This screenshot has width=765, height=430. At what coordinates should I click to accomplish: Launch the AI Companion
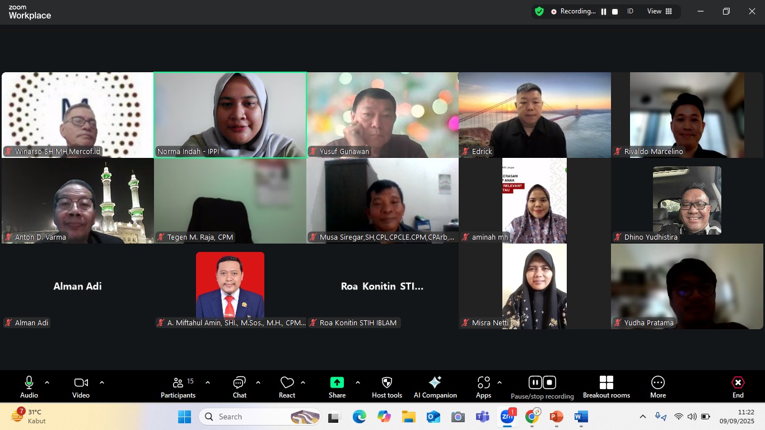(x=435, y=387)
